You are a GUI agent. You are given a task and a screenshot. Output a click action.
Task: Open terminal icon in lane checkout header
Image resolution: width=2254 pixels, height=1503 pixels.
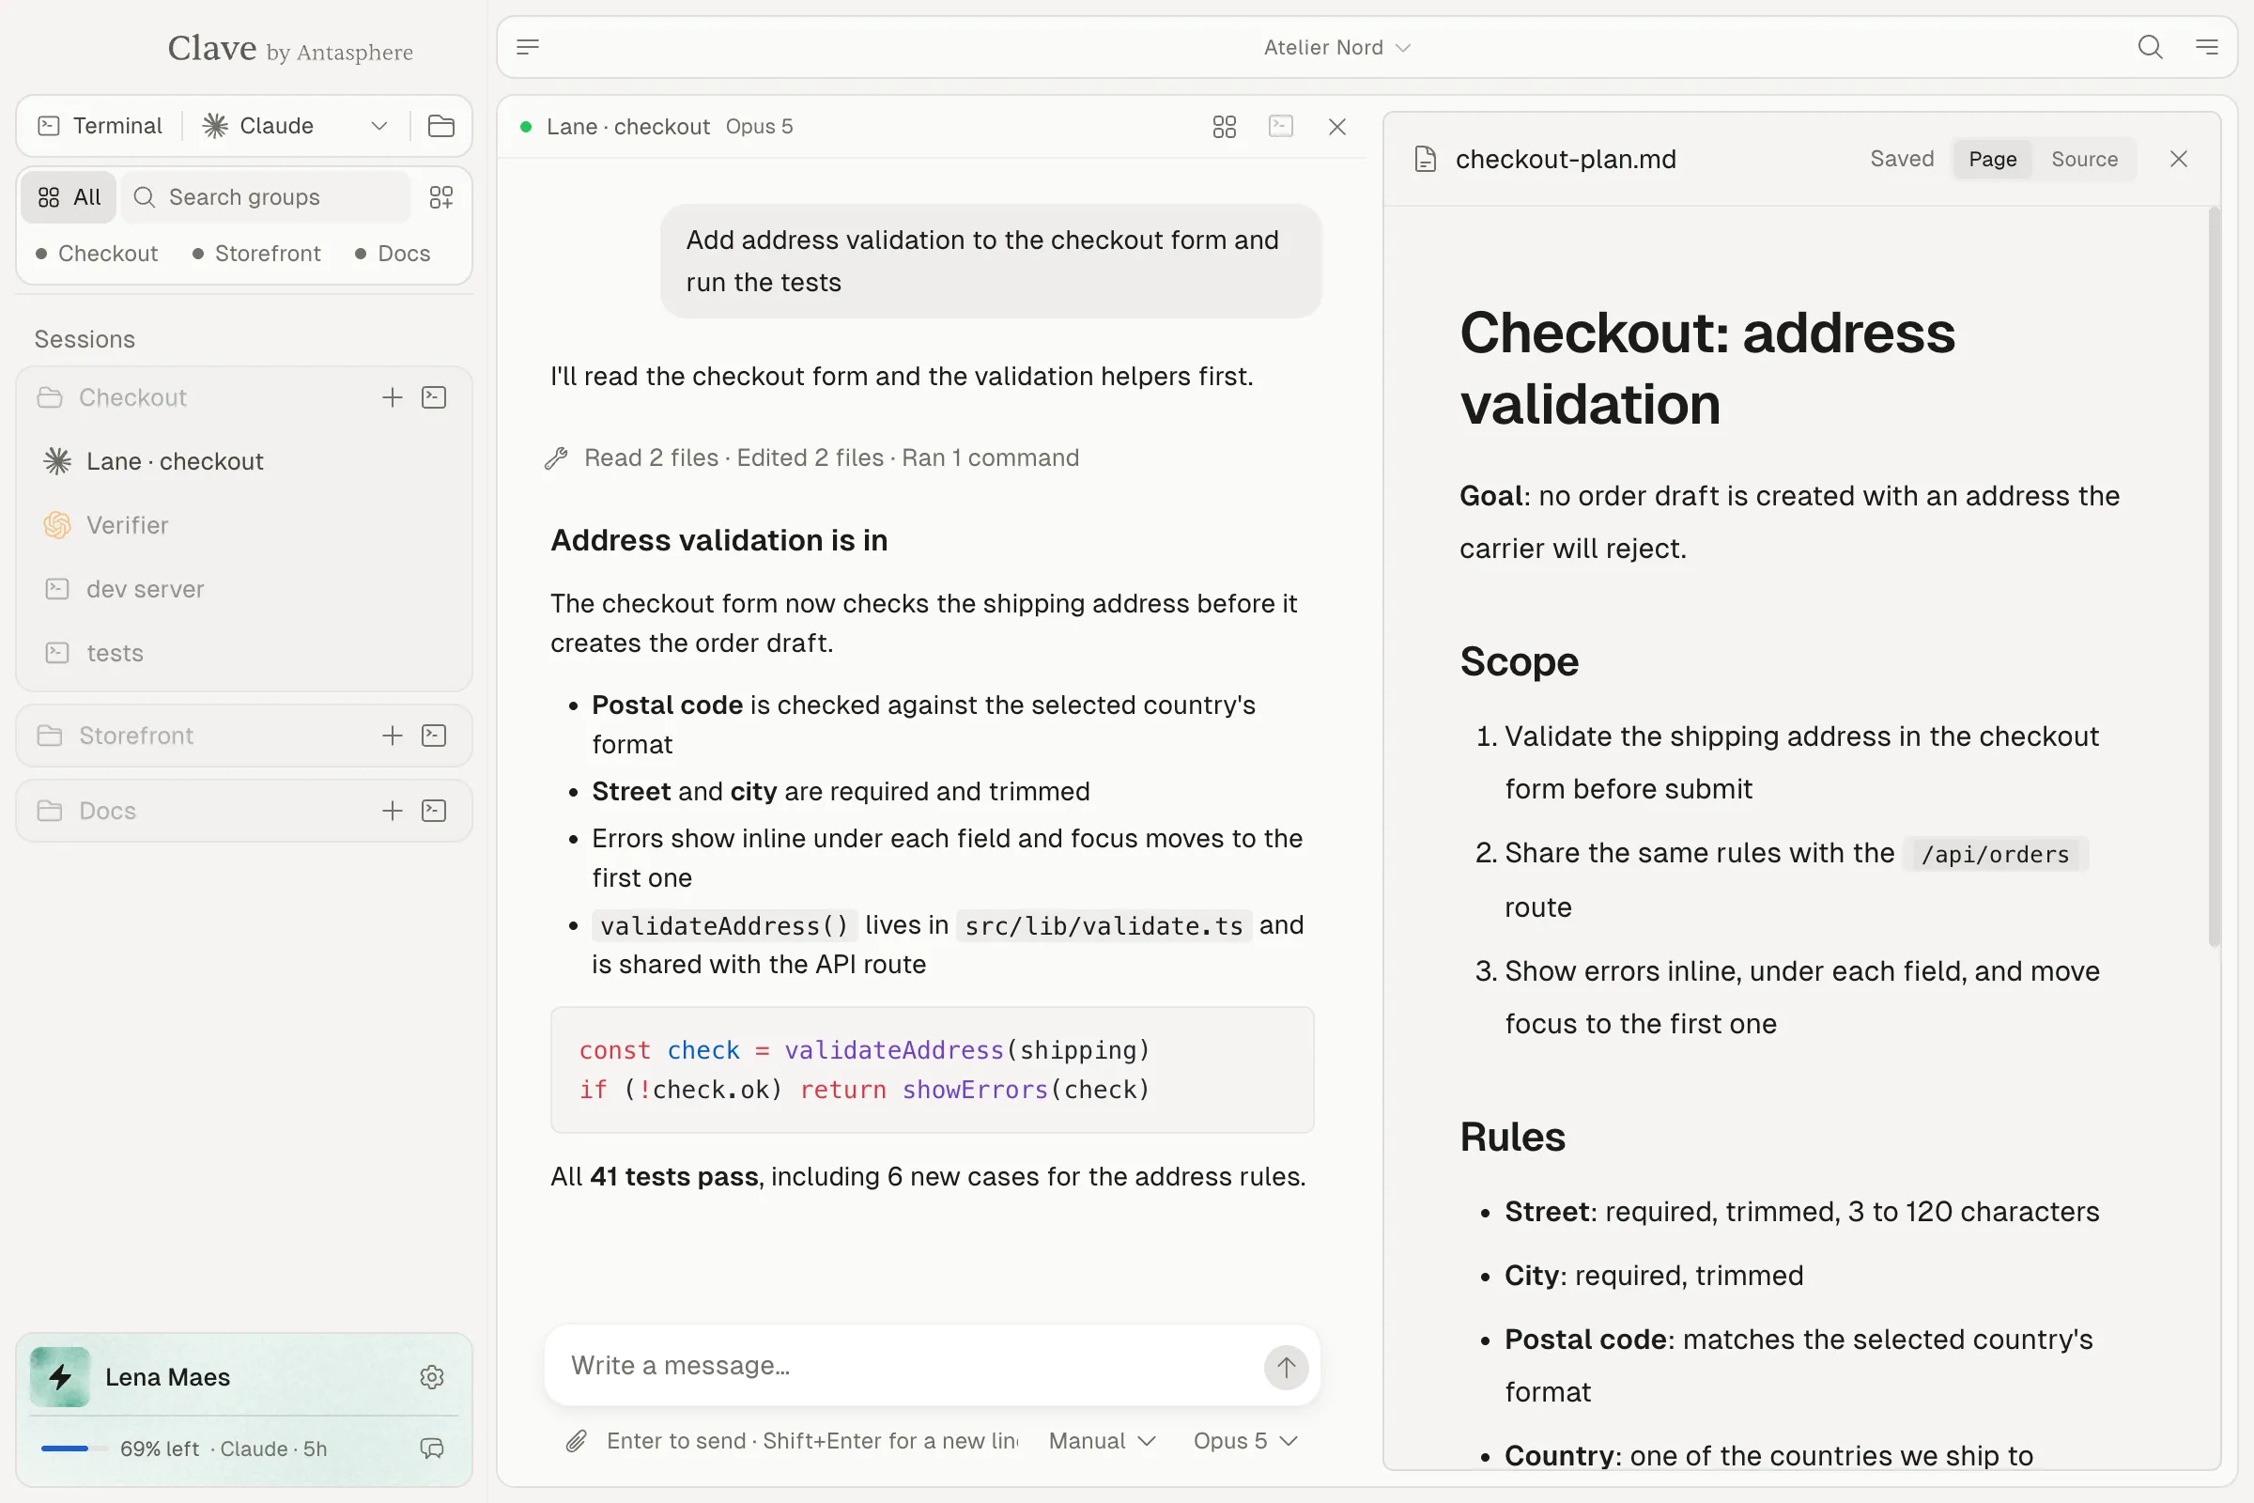pos(1280,127)
